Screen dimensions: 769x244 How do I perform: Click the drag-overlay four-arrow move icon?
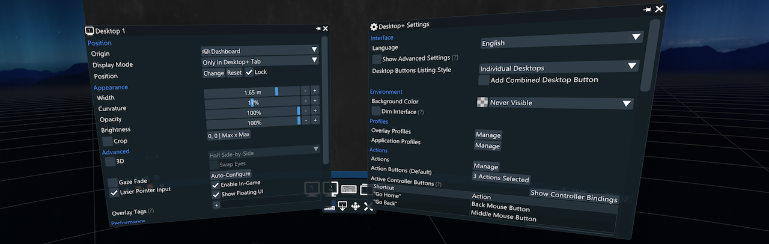click(355, 207)
